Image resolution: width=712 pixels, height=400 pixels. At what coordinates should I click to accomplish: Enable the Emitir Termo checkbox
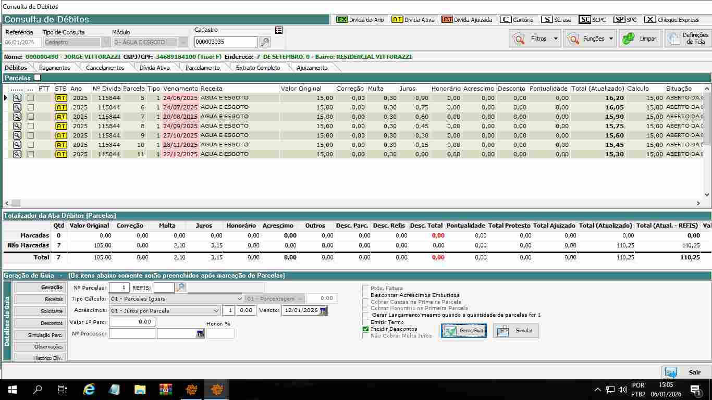coord(365,322)
